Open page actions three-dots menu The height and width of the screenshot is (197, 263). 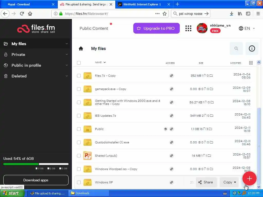(x=157, y=14)
